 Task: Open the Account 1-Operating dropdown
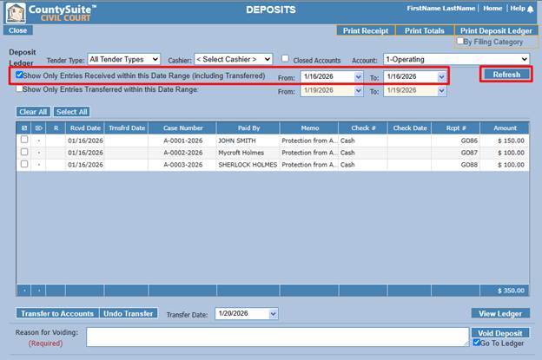coord(456,59)
